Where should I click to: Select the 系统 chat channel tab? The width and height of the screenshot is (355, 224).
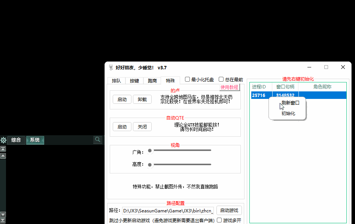(x=35, y=140)
